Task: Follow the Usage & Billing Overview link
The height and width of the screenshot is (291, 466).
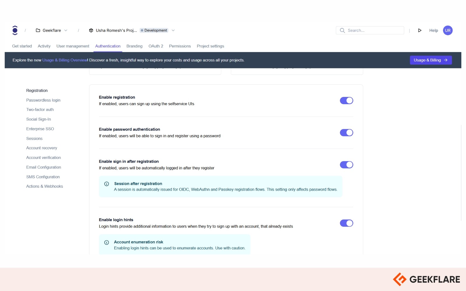Action: pos(65,60)
